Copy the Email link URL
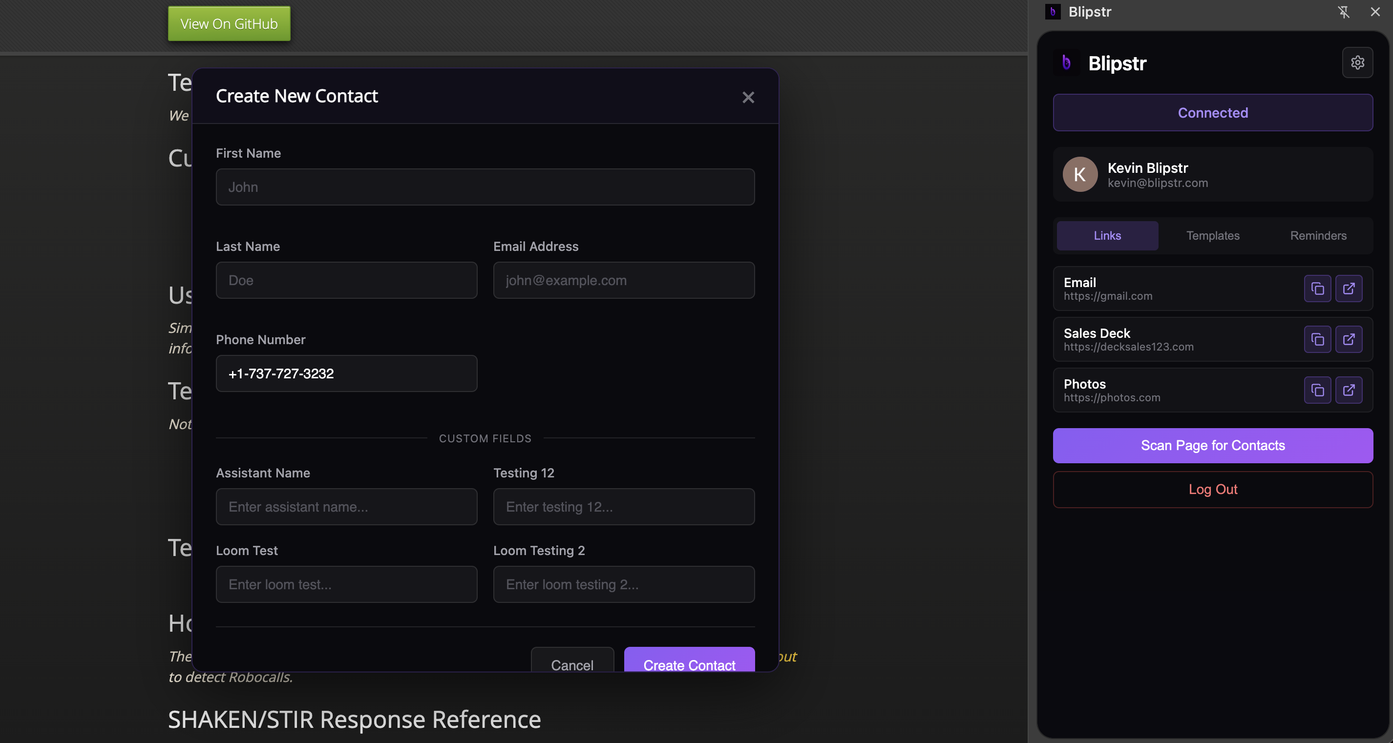The height and width of the screenshot is (743, 1393). pos(1317,289)
